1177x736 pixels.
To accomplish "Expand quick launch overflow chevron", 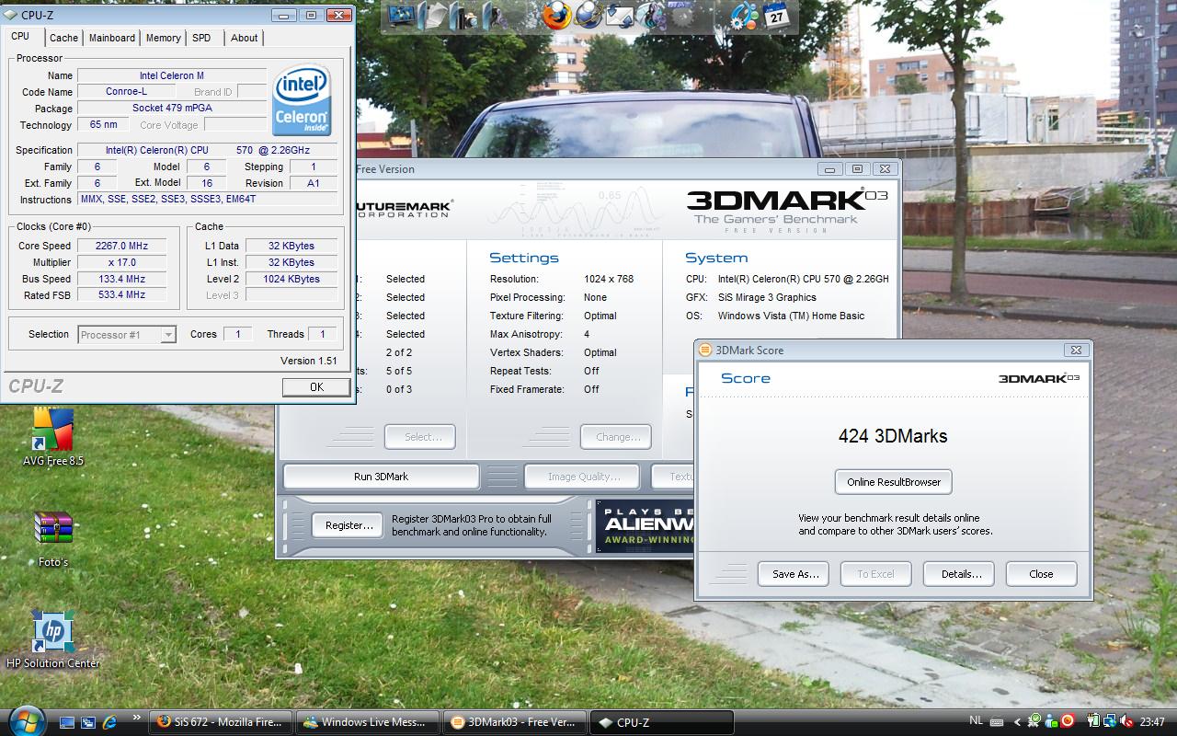I will click(137, 719).
